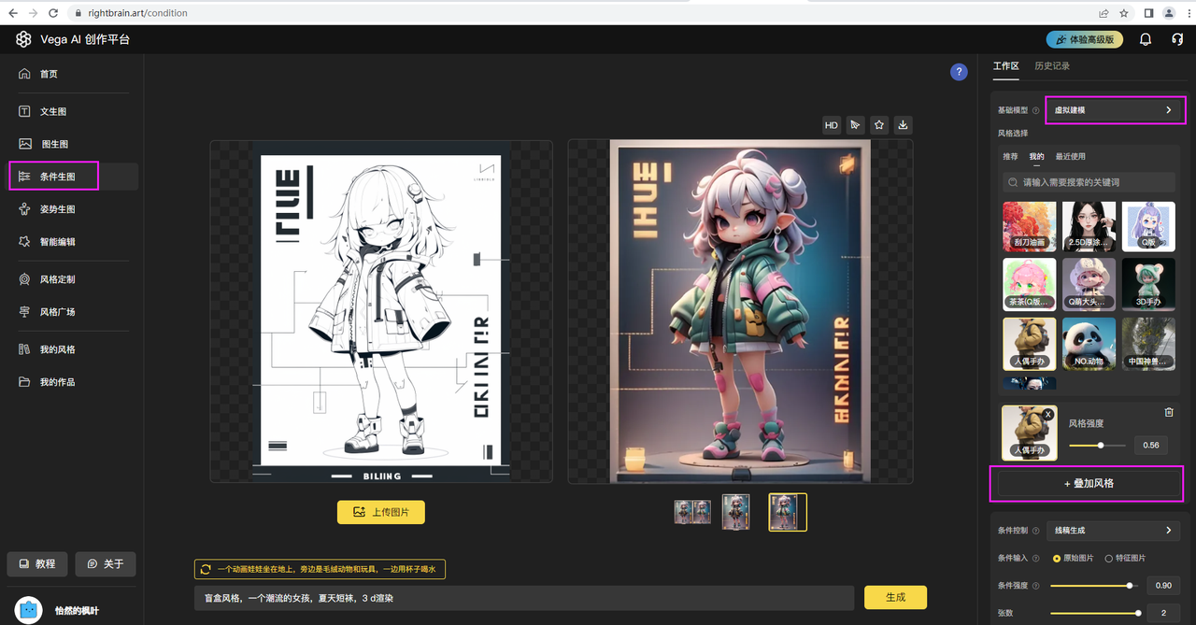Download the generated image
Screen dimensions: 1196x625
click(x=903, y=124)
